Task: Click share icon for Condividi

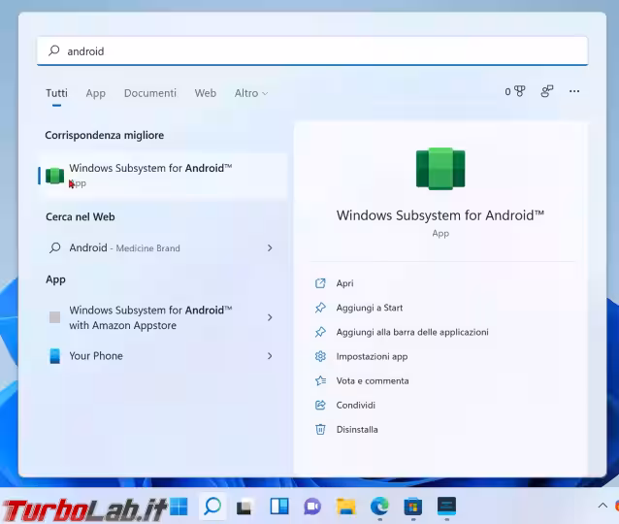Action: [320, 406]
